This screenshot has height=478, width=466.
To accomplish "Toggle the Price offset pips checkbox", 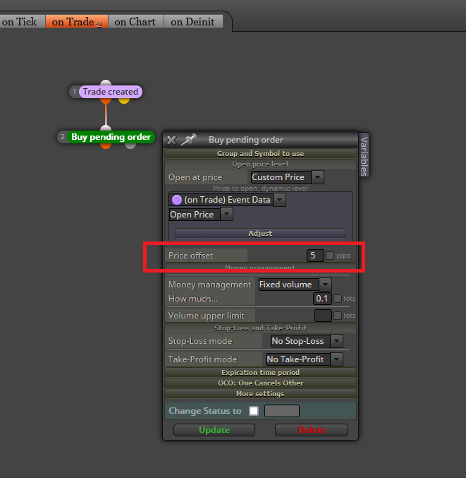I will tap(330, 256).
